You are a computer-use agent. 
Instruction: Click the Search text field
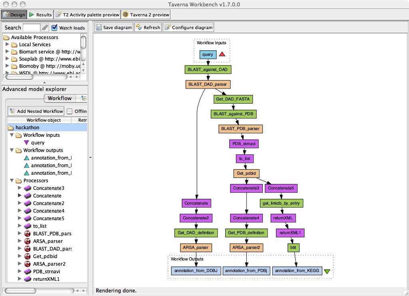32,28
